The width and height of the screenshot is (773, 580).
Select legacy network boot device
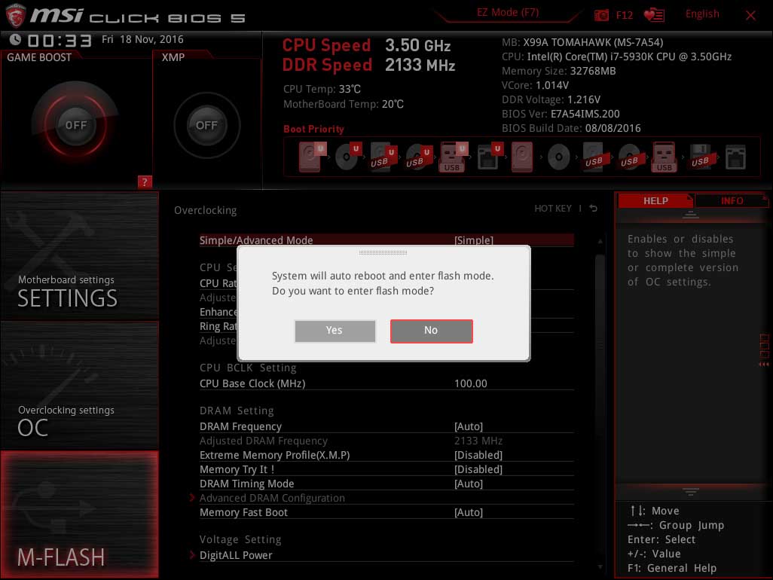(x=735, y=157)
